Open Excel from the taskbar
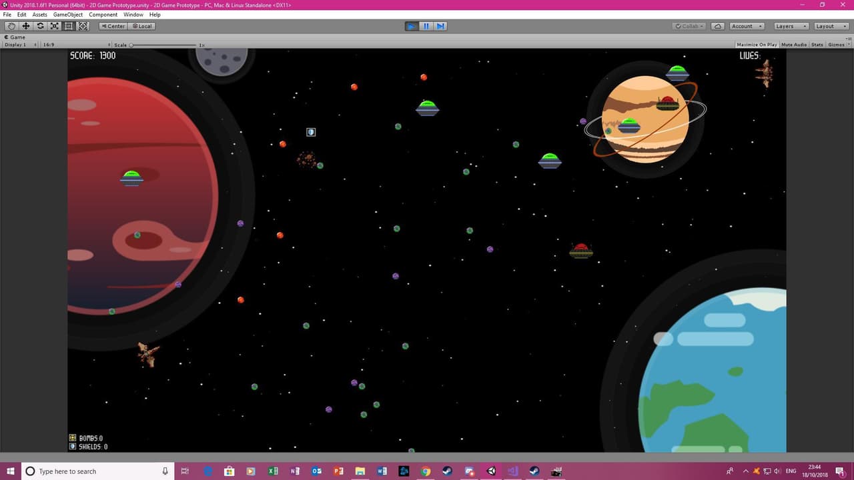The width and height of the screenshot is (854, 480). (273, 471)
